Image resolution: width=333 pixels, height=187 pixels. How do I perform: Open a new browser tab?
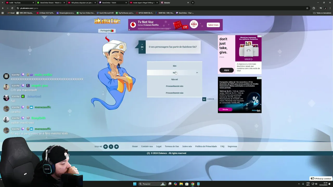[193, 3]
